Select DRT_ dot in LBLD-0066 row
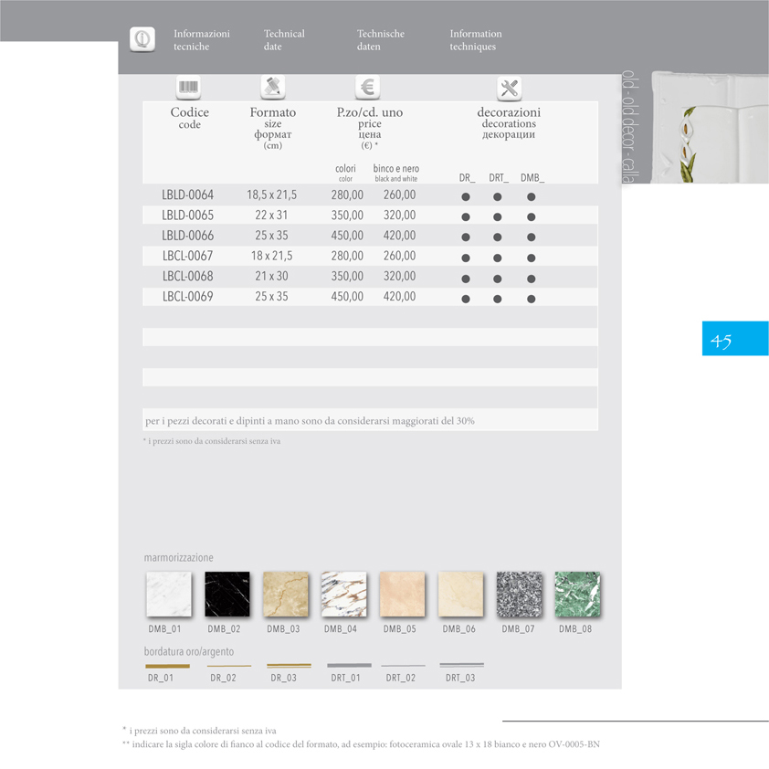769x769 pixels. pos(498,237)
